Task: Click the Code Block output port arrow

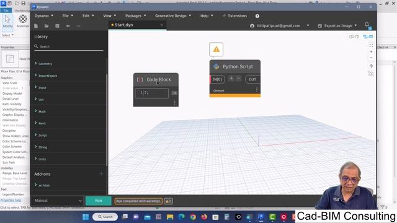Action: [x=174, y=93]
